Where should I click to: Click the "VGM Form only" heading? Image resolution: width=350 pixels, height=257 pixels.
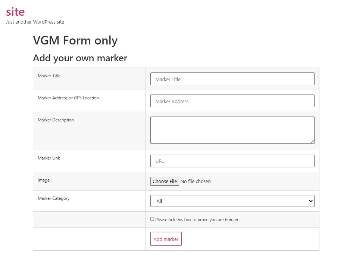click(75, 40)
